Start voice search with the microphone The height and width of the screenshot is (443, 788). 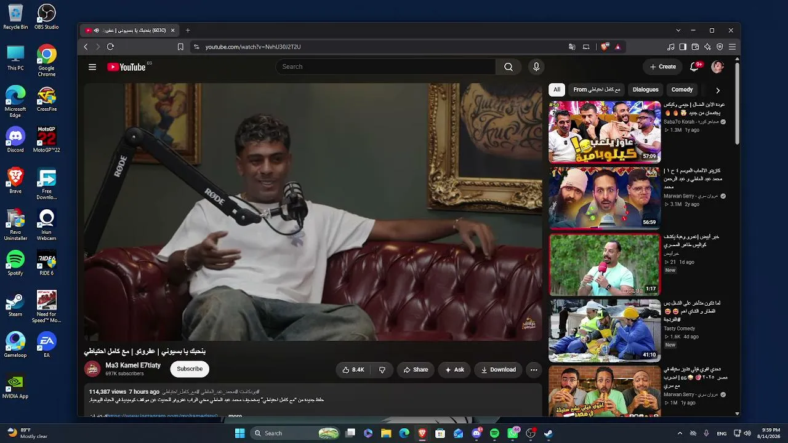536,67
